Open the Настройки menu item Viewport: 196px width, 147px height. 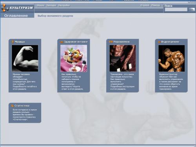tap(64, 5)
